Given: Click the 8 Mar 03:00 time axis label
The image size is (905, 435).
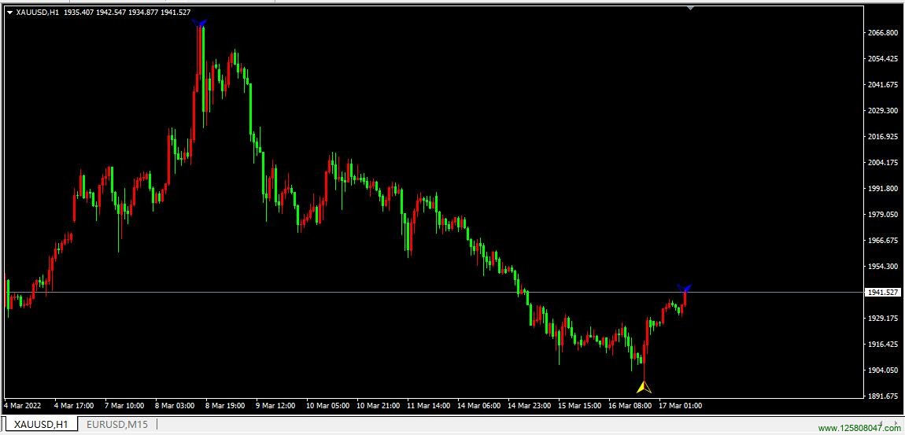Looking at the screenshot, I should pyautogui.click(x=174, y=406).
